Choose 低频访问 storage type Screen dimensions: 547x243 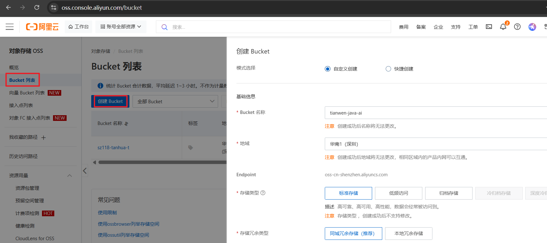pos(399,193)
